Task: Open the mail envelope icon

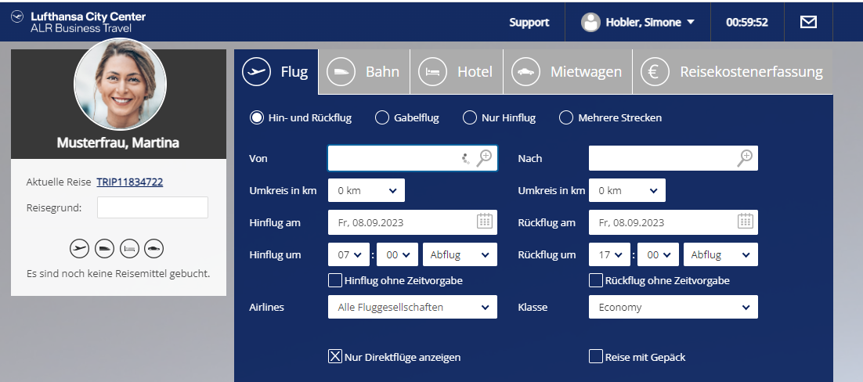Action: [808, 22]
